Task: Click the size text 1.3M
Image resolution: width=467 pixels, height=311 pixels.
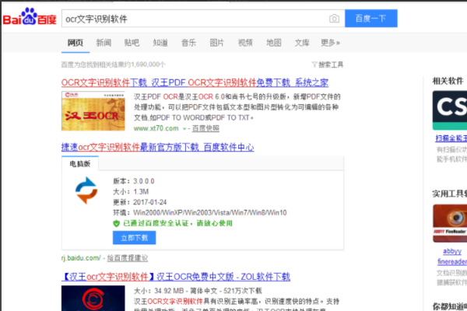Action: click(141, 192)
